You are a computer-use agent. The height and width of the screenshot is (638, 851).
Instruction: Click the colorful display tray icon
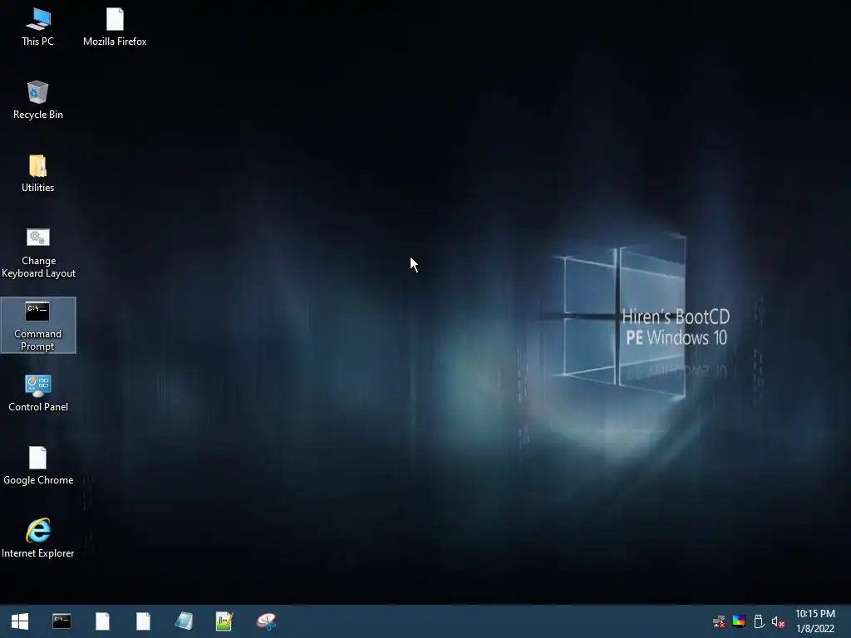click(x=739, y=621)
